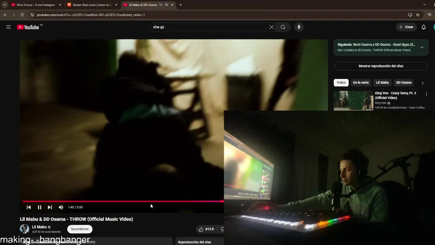Pause the playing video
435x245 pixels.
point(39,207)
